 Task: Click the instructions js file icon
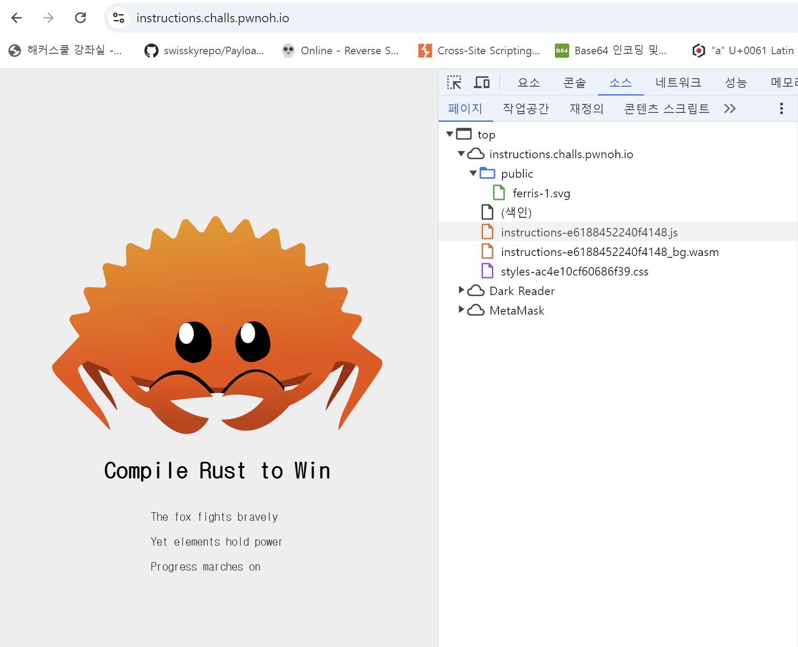pyautogui.click(x=487, y=232)
